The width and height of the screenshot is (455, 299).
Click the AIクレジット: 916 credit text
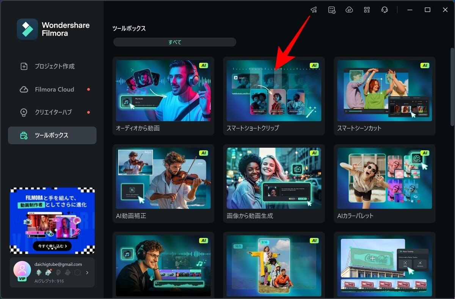pyautogui.click(x=49, y=281)
